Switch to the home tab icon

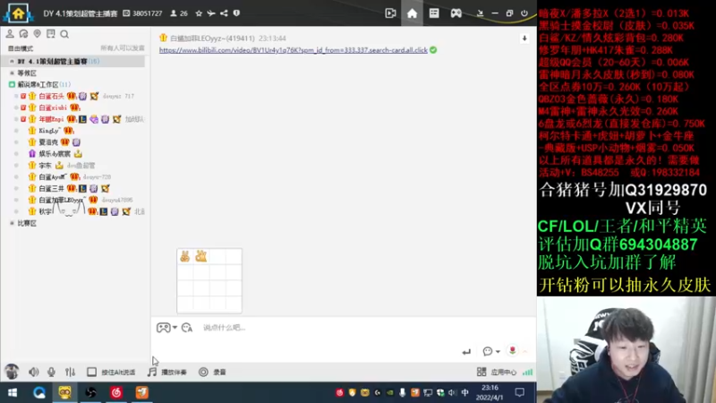click(x=412, y=13)
